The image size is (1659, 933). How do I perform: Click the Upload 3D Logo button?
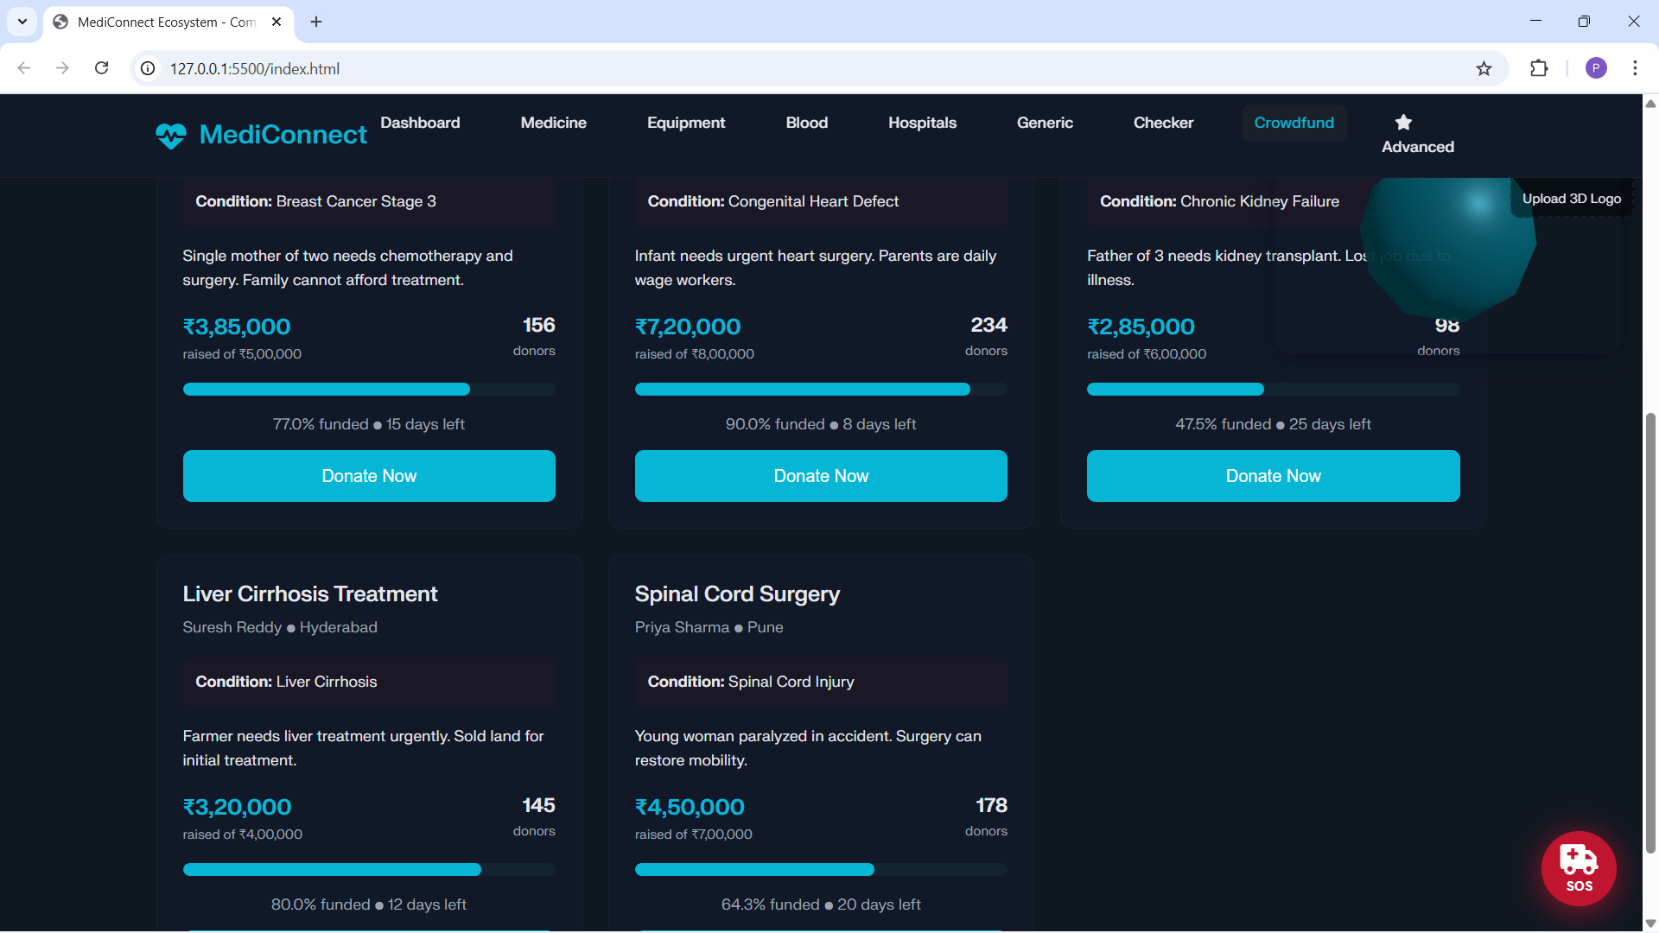1571,199
